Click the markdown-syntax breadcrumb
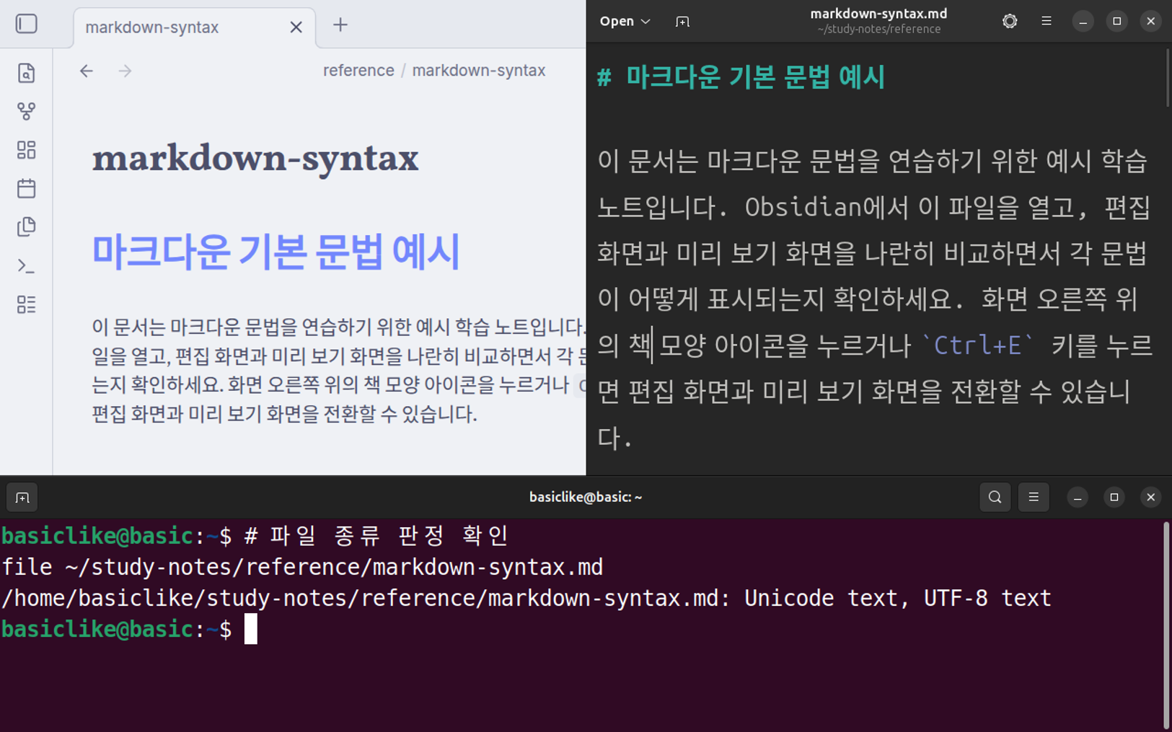This screenshot has width=1172, height=732. [x=479, y=71]
